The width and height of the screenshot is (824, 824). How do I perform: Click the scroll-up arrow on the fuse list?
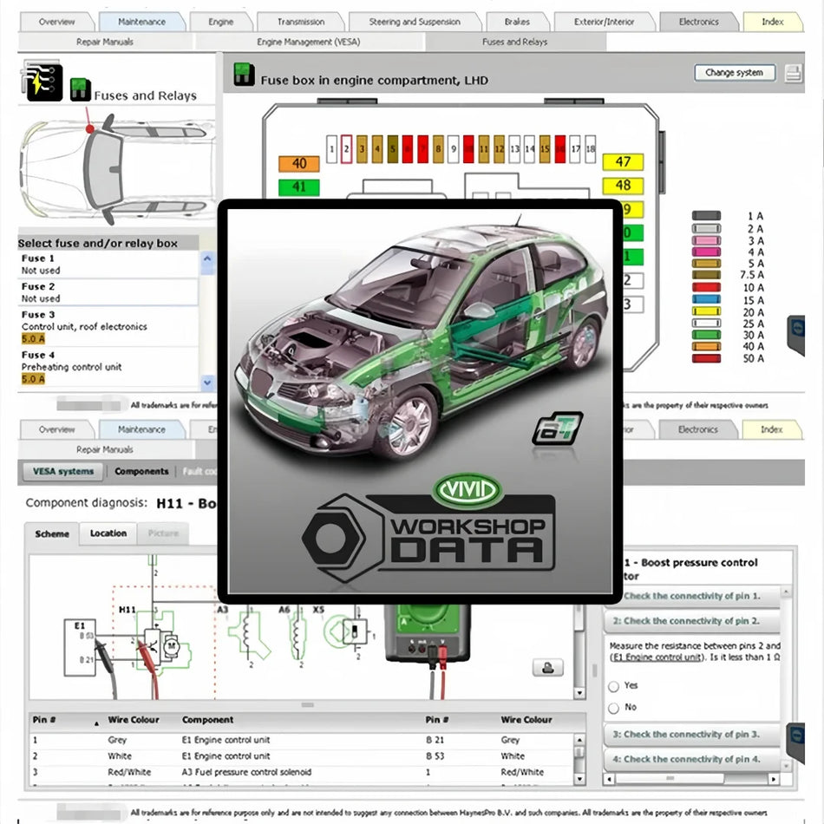click(206, 258)
